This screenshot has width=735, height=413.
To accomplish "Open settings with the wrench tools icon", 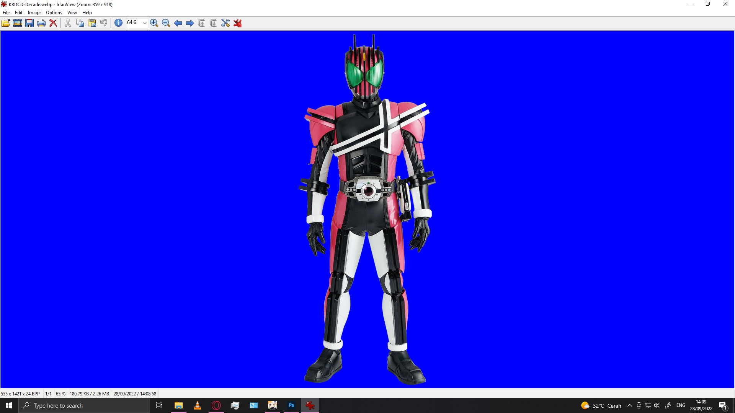I will pyautogui.click(x=225, y=23).
